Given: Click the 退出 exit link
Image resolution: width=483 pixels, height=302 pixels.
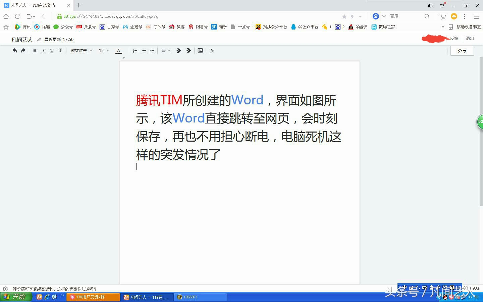Looking at the screenshot, I should [469, 39].
